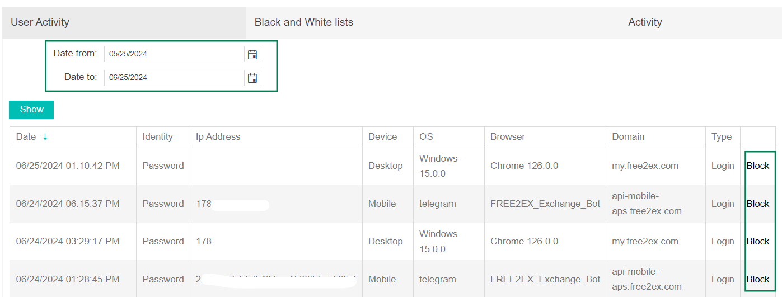782x297 pixels.
Task: Open the Black and White lists tab
Action: [304, 22]
